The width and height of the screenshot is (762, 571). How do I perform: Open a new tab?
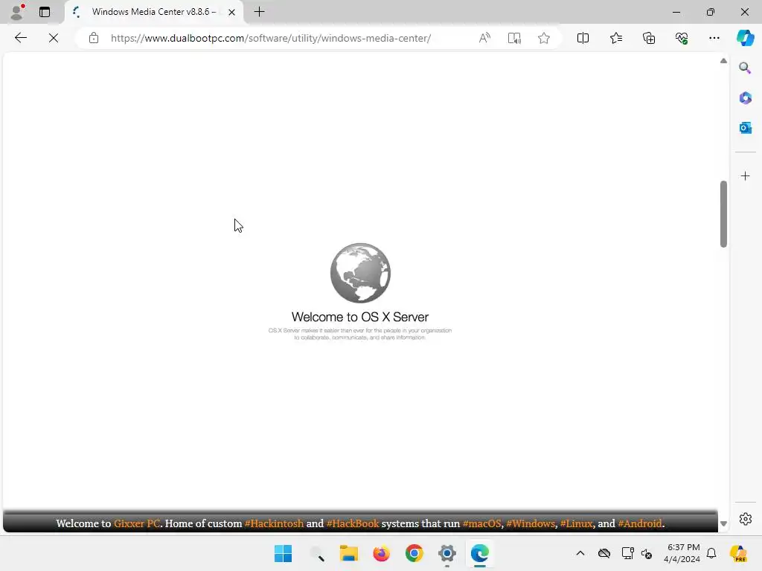pos(260,12)
